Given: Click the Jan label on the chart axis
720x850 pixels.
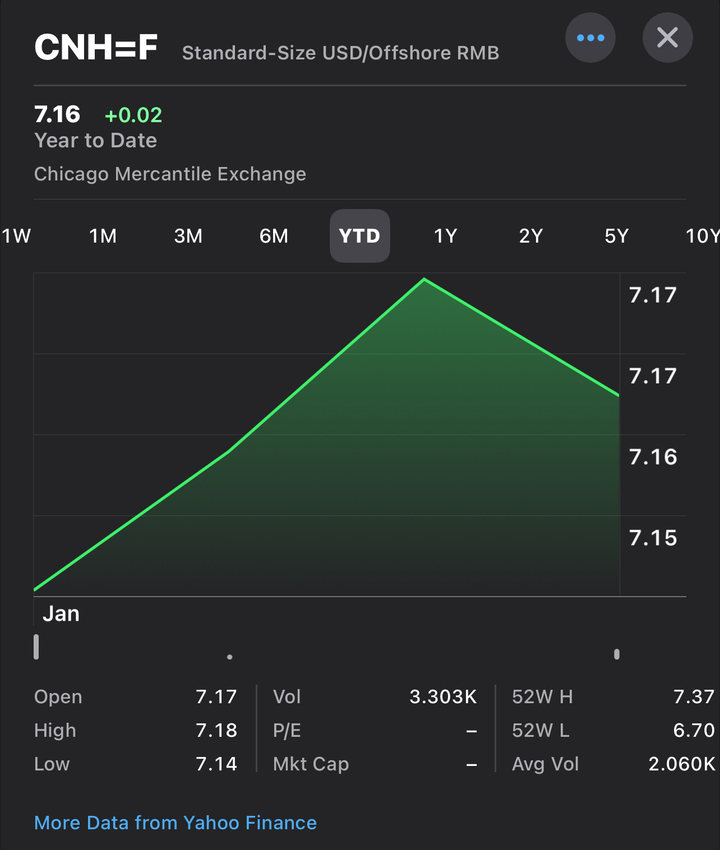Looking at the screenshot, I should pyautogui.click(x=61, y=614).
